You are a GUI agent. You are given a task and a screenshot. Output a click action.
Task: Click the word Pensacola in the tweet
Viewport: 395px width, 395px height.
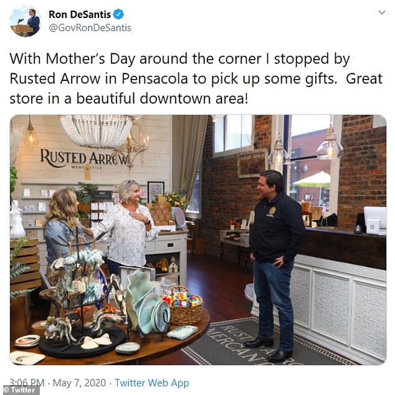pyautogui.click(x=155, y=78)
